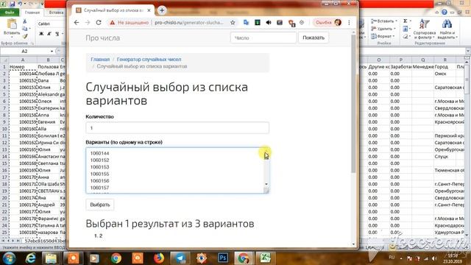Viewport: 471px width, 265px height.
Task: Open Firefox from the taskbar
Action: 159,258
